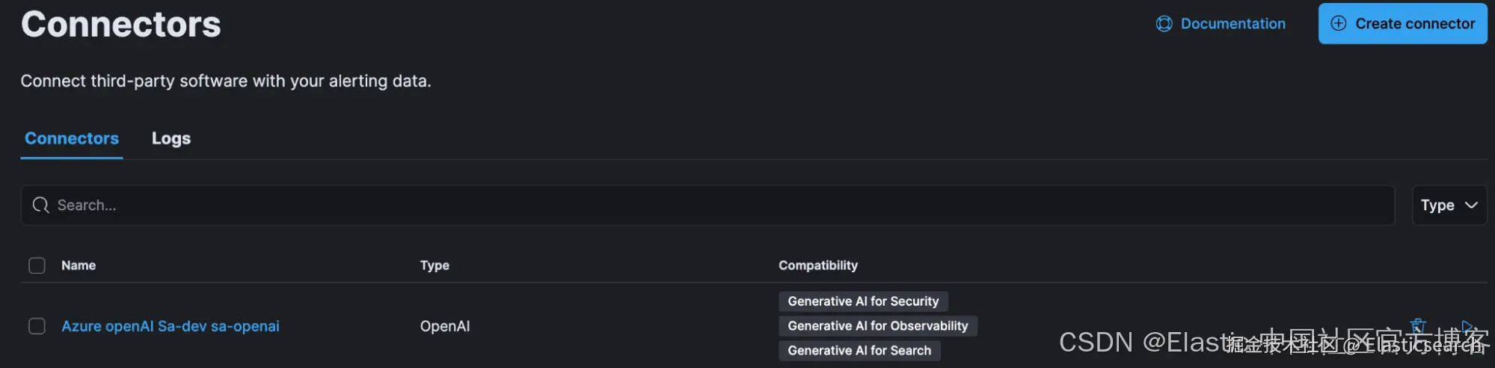
Task: Click the Generative AI for Security badge
Action: click(863, 301)
